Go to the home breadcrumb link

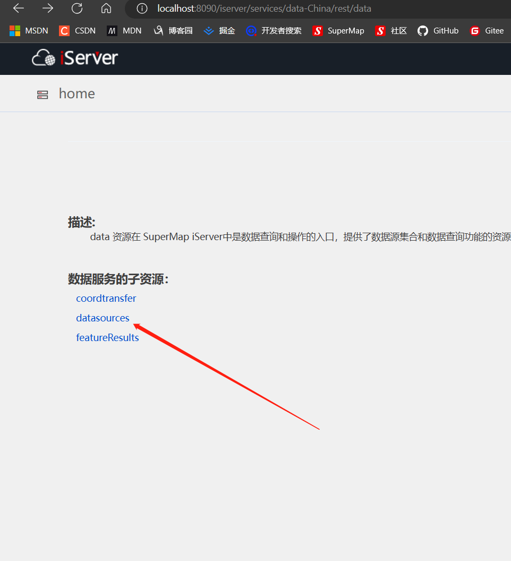(x=76, y=93)
